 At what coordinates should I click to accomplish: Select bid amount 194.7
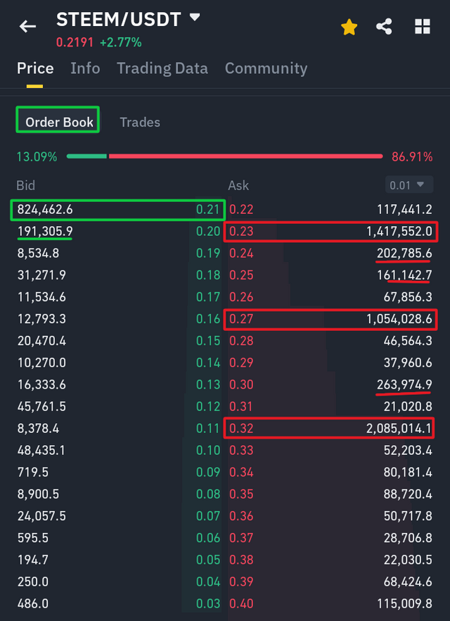point(33,560)
